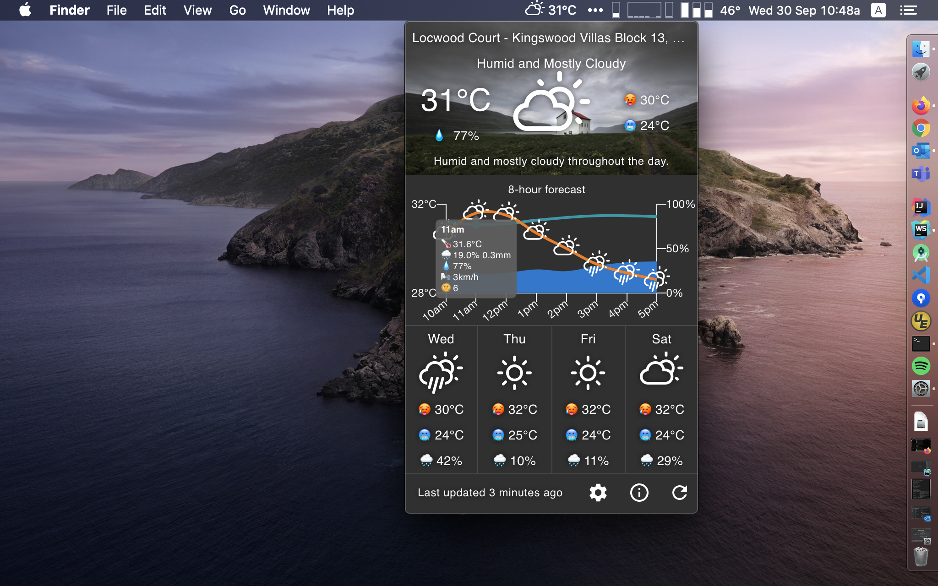The height and width of the screenshot is (586, 938).
Task: Open IntelliJ IDEA from the Dock
Action: (x=921, y=207)
